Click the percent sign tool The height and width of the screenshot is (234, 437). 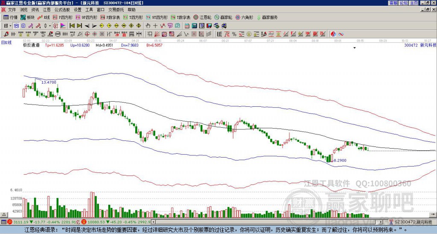point(234,34)
